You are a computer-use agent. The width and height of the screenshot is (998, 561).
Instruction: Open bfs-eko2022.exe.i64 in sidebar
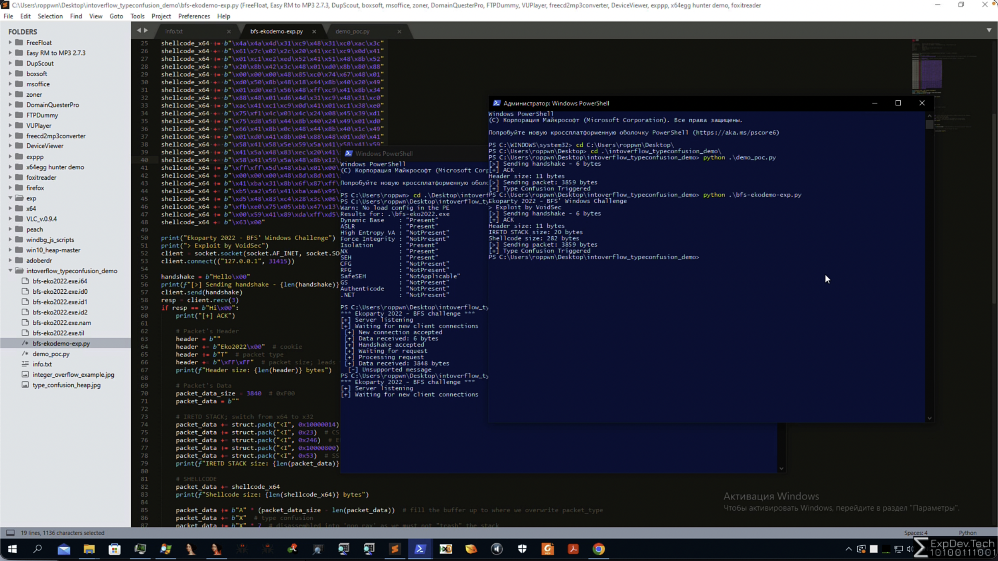pos(60,281)
